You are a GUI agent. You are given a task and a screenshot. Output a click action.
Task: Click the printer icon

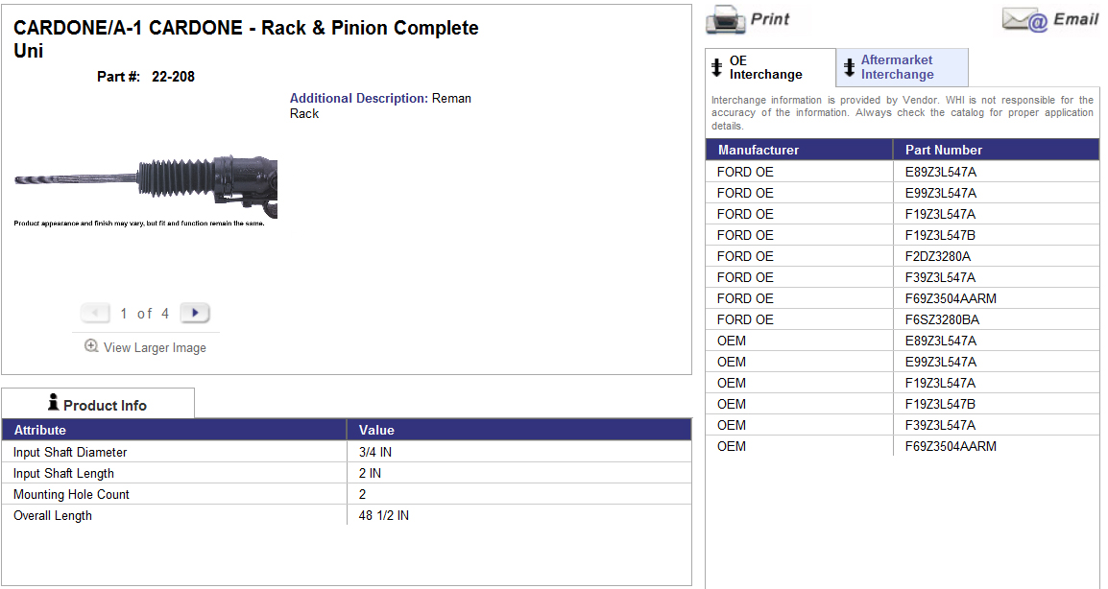(726, 19)
